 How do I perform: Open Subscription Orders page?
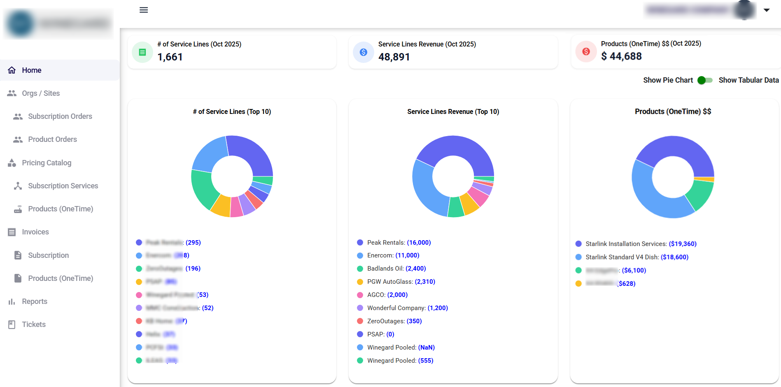pos(60,116)
